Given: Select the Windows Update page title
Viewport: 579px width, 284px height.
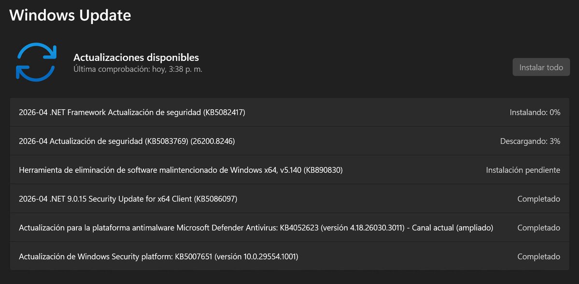Looking at the screenshot, I should click(70, 15).
